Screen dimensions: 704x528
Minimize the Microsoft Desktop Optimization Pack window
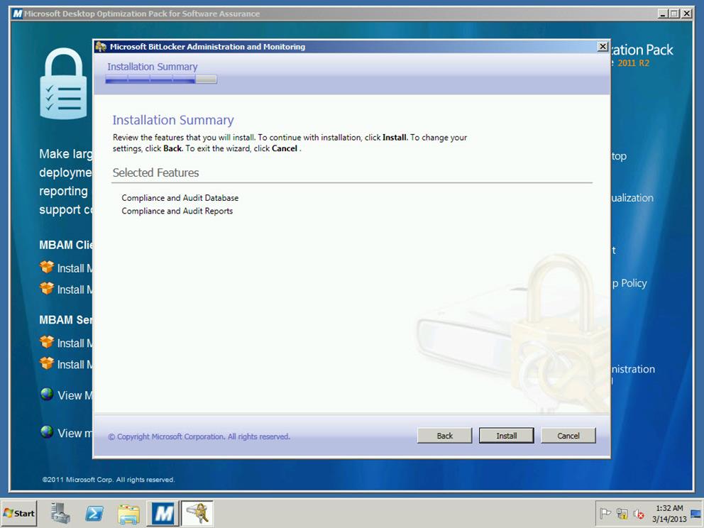pos(663,13)
